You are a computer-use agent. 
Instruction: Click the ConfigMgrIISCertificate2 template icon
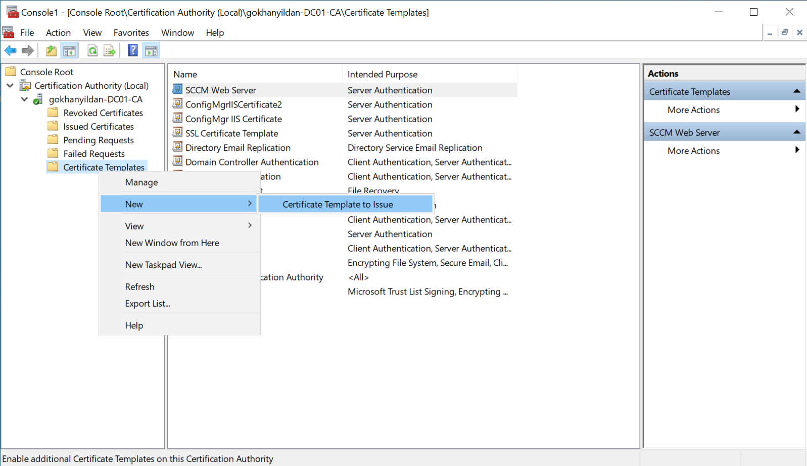tap(177, 103)
